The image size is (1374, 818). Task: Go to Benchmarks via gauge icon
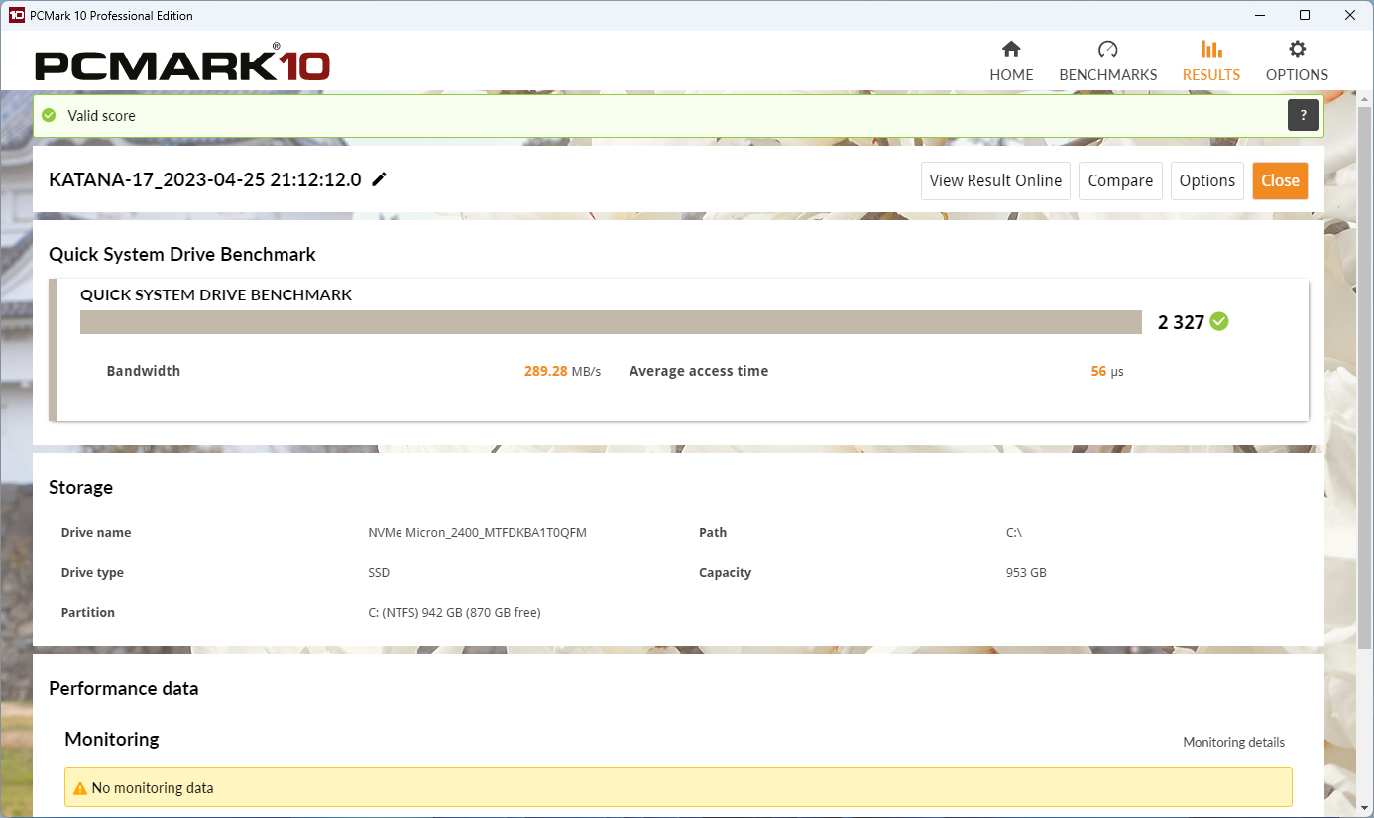click(x=1108, y=50)
